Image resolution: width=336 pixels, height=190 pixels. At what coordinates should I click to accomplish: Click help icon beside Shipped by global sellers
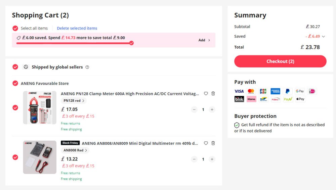(x=87, y=67)
